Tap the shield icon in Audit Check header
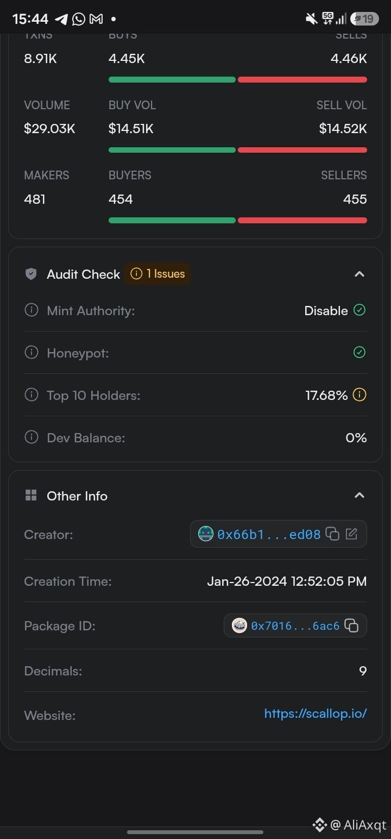 31,274
